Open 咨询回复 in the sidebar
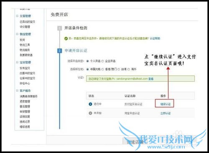Screen dimensions: 209x153 [25, 117]
